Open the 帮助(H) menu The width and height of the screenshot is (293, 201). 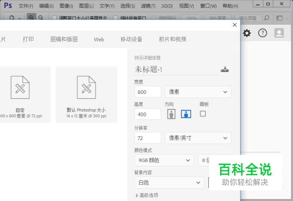pos(230,6)
